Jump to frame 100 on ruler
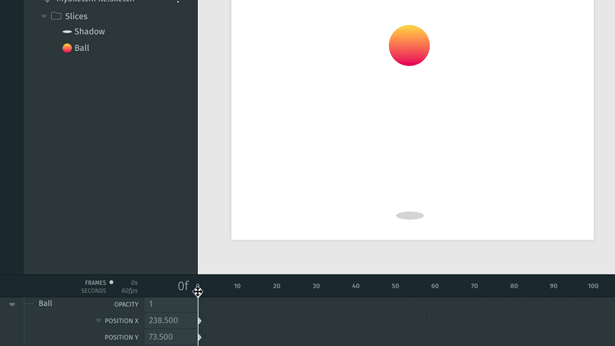Image resolution: width=615 pixels, height=346 pixels. tap(593, 286)
